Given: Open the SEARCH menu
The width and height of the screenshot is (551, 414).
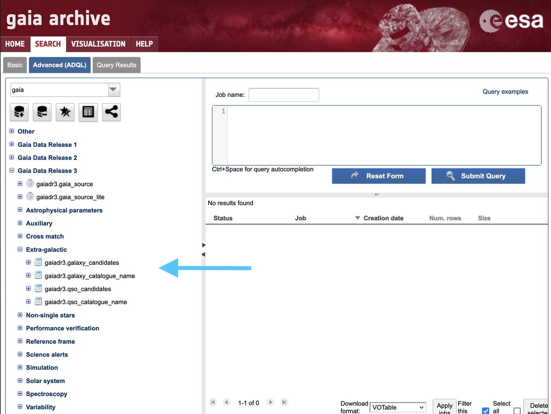Looking at the screenshot, I should [48, 44].
